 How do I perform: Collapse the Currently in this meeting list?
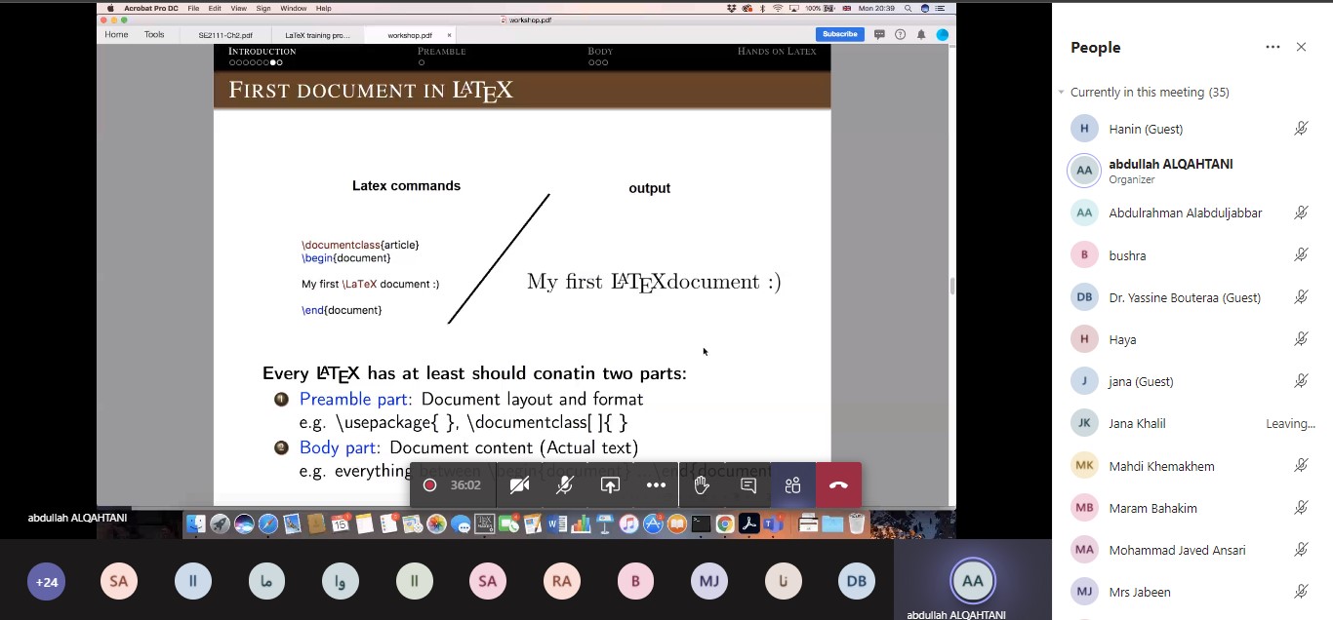pyautogui.click(x=1061, y=93)
